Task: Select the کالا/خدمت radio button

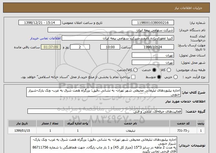Action: click(135, 70)
